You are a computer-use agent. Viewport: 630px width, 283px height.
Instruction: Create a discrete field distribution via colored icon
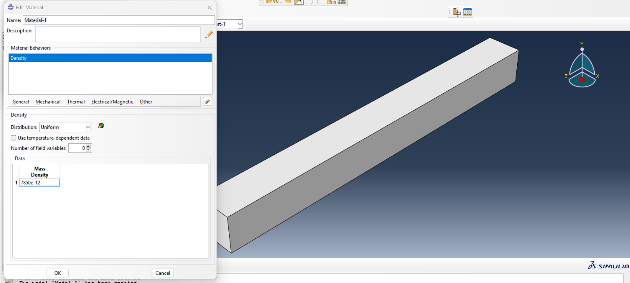click(x=101, y=126)
